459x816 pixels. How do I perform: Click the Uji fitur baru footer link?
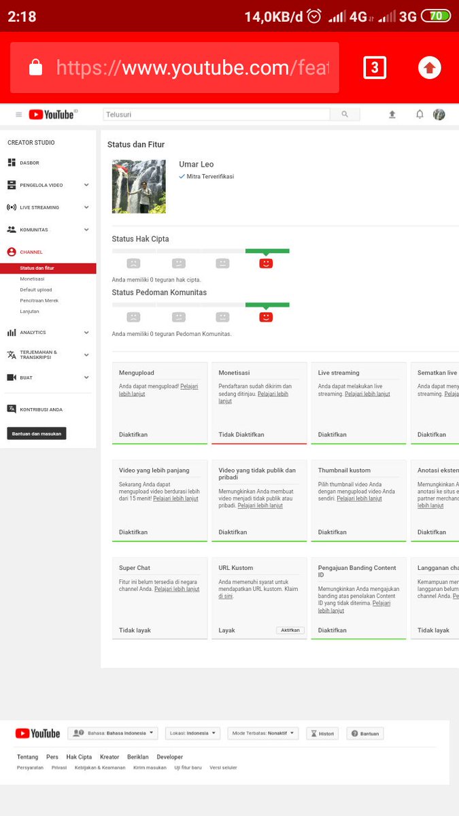coord(188,768)
